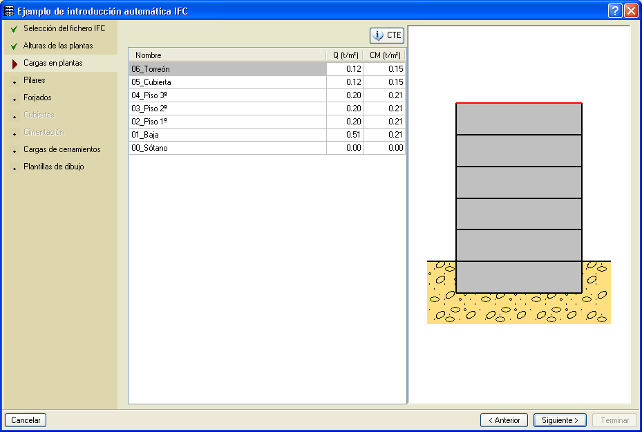The image size is (642, 432).
Task: Open Plantillas de dibujo step
Action: (54, 167)
